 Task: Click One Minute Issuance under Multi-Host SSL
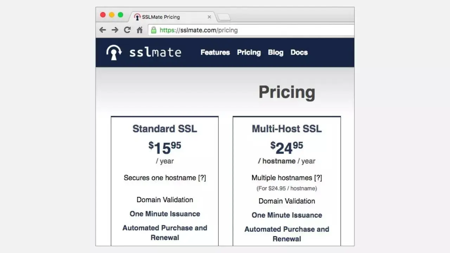point(287,215)
